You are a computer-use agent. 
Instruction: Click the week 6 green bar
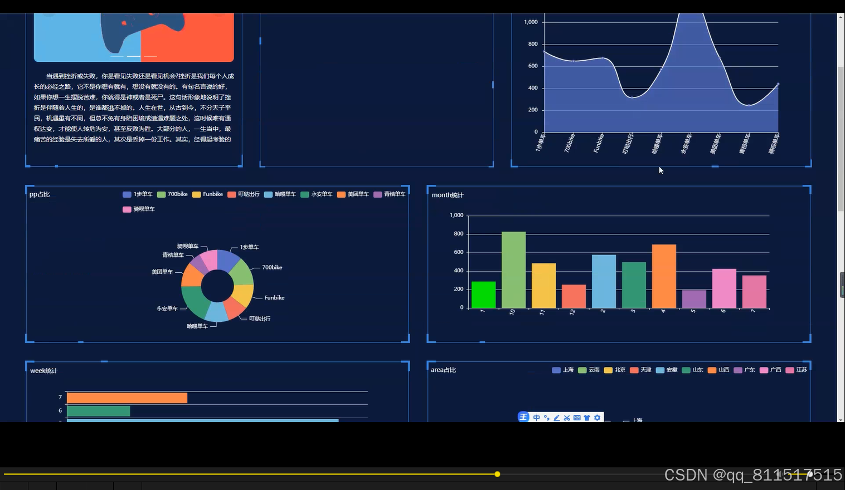[x=99, y=411]
